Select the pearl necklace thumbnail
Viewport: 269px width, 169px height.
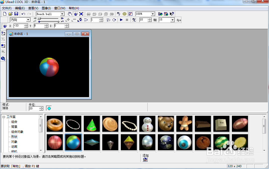(x=129, y=124)
